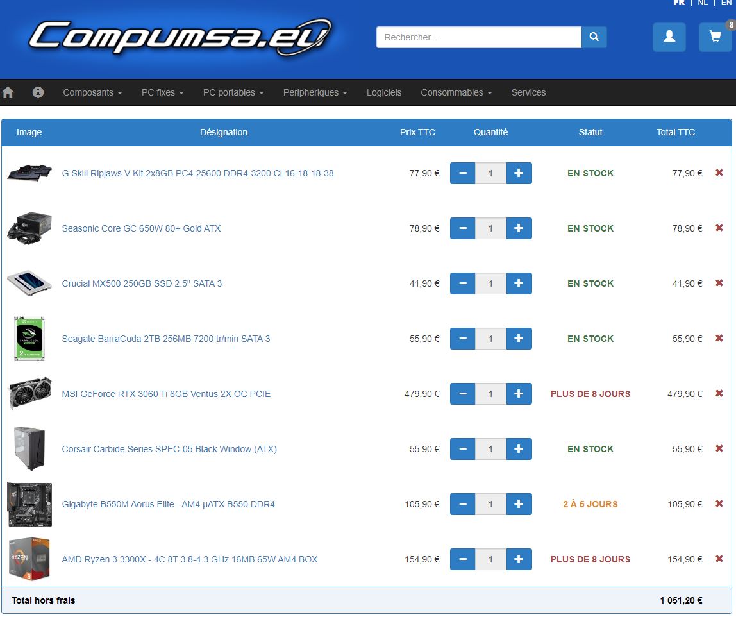Open the info icon in navigation bar

pyautogui.click(x=38, y=92)
